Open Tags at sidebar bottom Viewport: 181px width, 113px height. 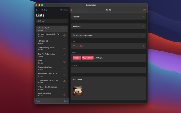pos(38,101)
